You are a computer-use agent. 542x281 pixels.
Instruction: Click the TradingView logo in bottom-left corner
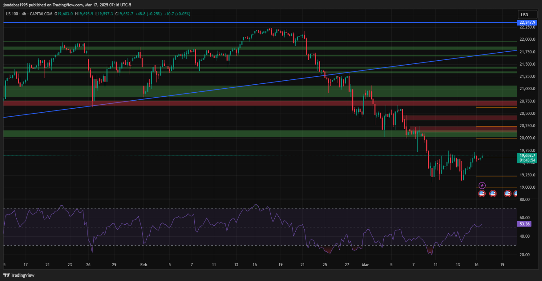19,275
